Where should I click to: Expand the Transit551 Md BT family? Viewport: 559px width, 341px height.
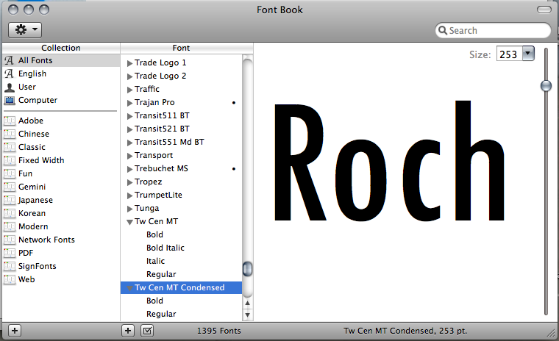tap(129, 143)
